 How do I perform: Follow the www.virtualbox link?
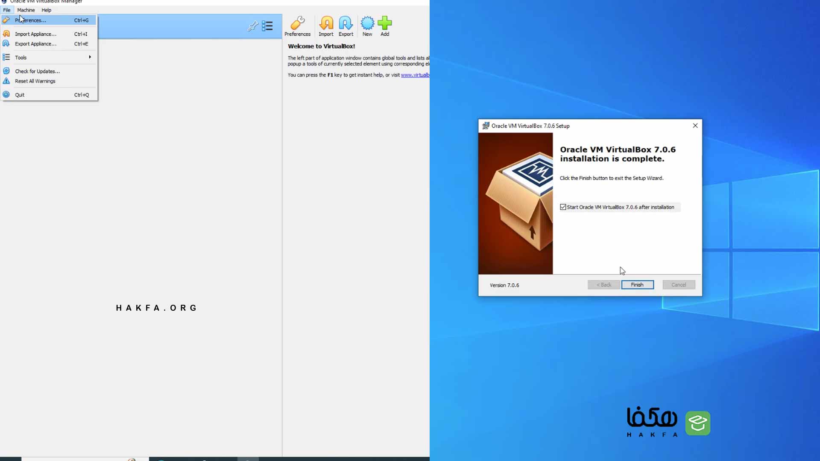tap(415, 75)
